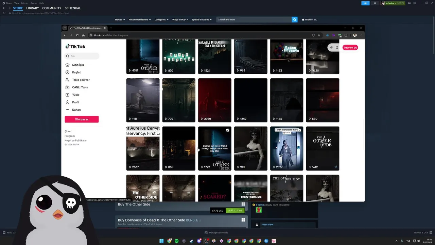Click Manage Downloads in Steam
Screen dimensions: 435x245
tap(216, 233)
